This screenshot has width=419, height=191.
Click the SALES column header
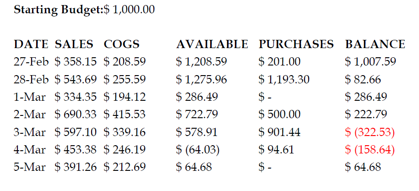pyautogui.click(x=74, y=44)
